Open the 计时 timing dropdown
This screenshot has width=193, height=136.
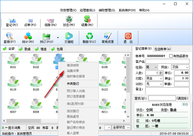coord(154,84)
